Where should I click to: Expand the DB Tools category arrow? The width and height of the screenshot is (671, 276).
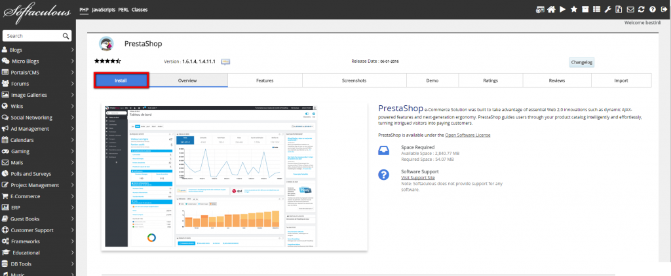point(72,264)
